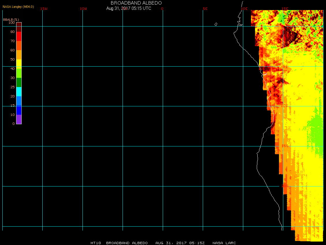Click the orange 50-60 legend color block

tap(19, 55)
